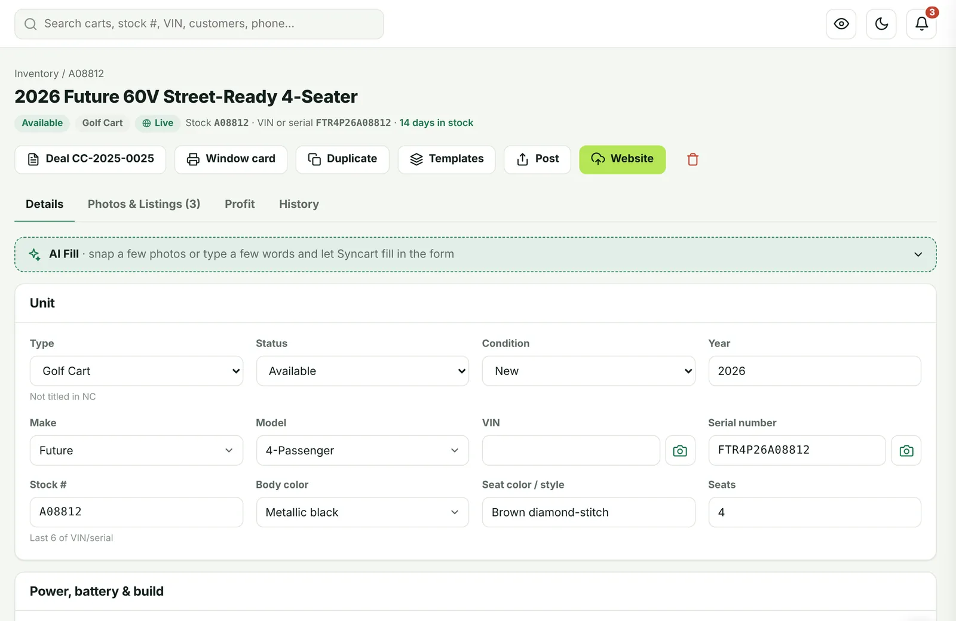Click the Post button
This screenshot has height=621, width=956.
point(537,159)
